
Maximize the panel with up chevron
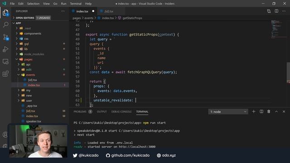coord(276,111)
